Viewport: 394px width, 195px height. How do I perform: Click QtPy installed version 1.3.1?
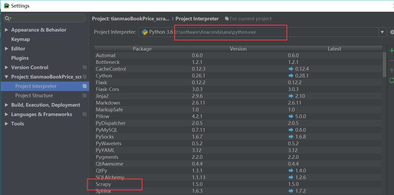[x=197, y=170]
